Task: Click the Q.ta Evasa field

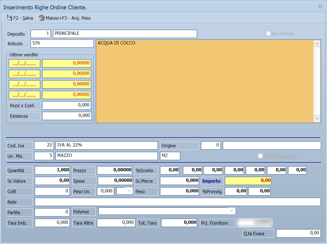Action: tap(299, 233)
